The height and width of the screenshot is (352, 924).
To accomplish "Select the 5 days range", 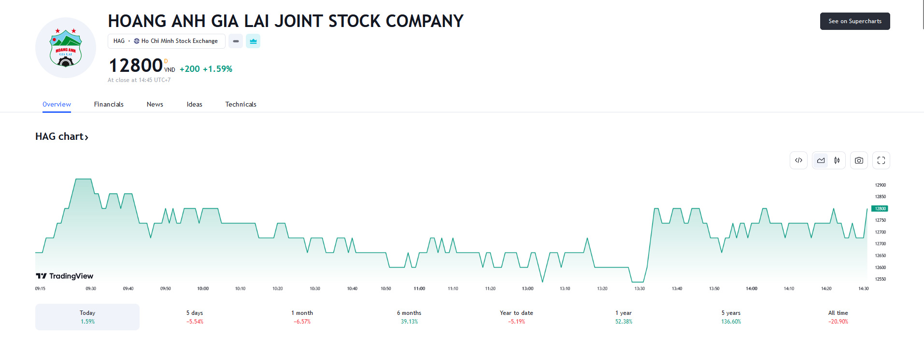I will pyautogui.click(x=195, y=317).
